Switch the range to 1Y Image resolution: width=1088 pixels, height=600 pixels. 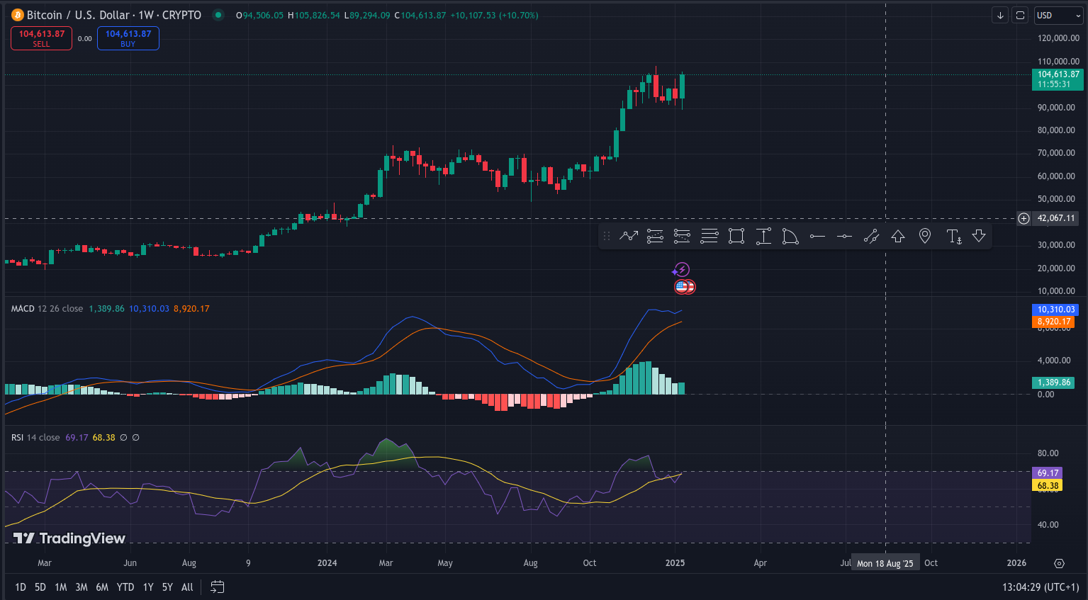(x=148, y=587)
